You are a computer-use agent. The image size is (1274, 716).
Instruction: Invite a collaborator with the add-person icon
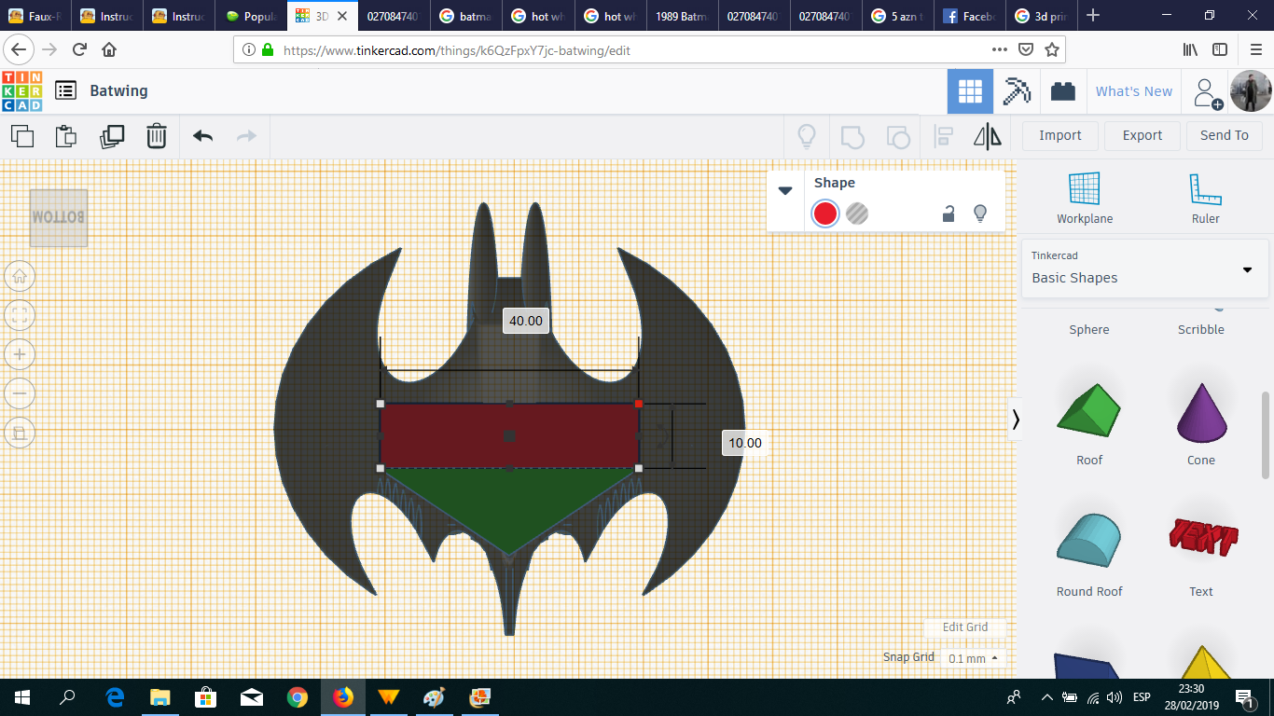[1207, 92]
